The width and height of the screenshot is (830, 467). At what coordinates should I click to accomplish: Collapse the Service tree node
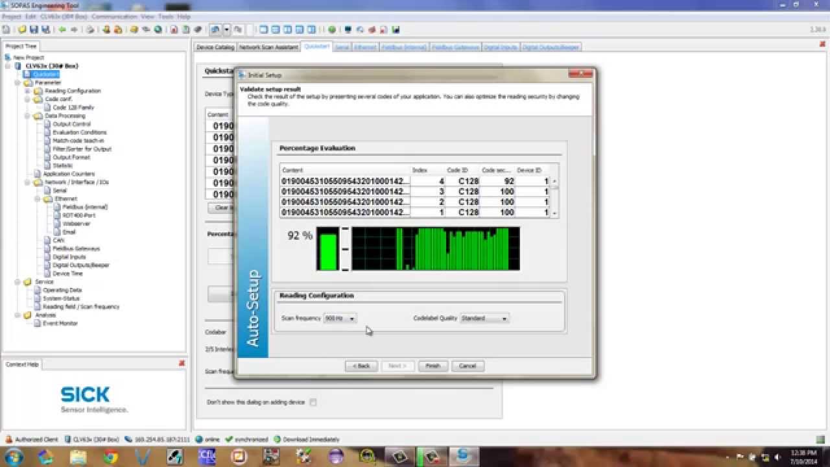coord(18,282)
